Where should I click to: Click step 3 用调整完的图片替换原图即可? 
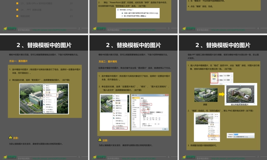coord(202,145)
